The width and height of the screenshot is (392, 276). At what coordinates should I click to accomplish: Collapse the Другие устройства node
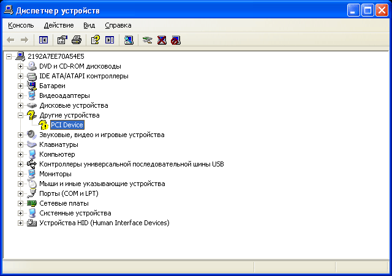(x=20, y=115)
